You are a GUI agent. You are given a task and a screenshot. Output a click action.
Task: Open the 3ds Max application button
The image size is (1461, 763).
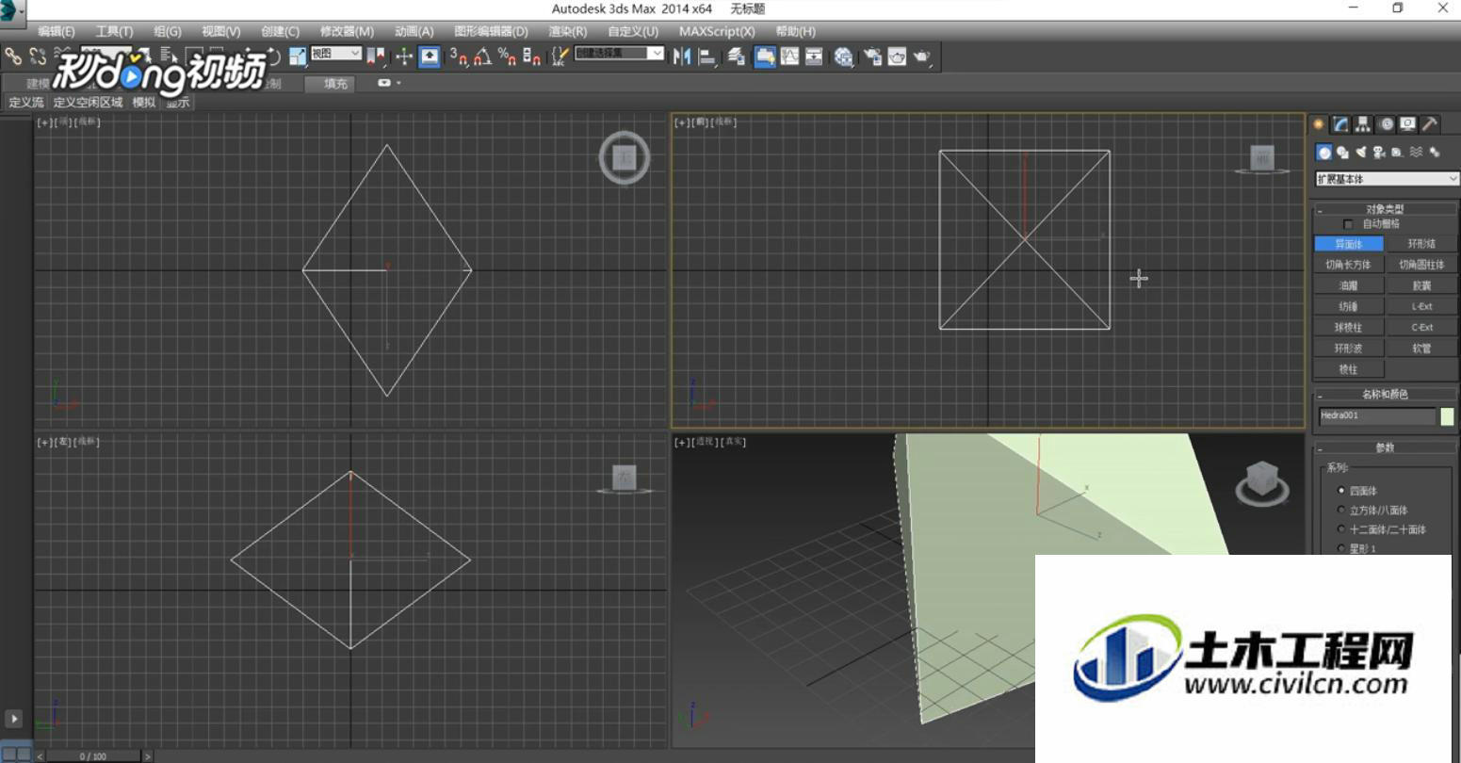pos(14,12)
